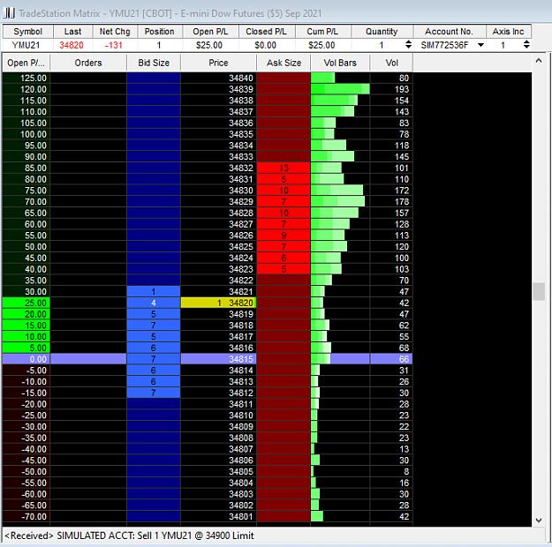This screenshot has height=547, width=552.
Task: Increase the Quantity with the up spinner arrow
Action: (408, 42)
